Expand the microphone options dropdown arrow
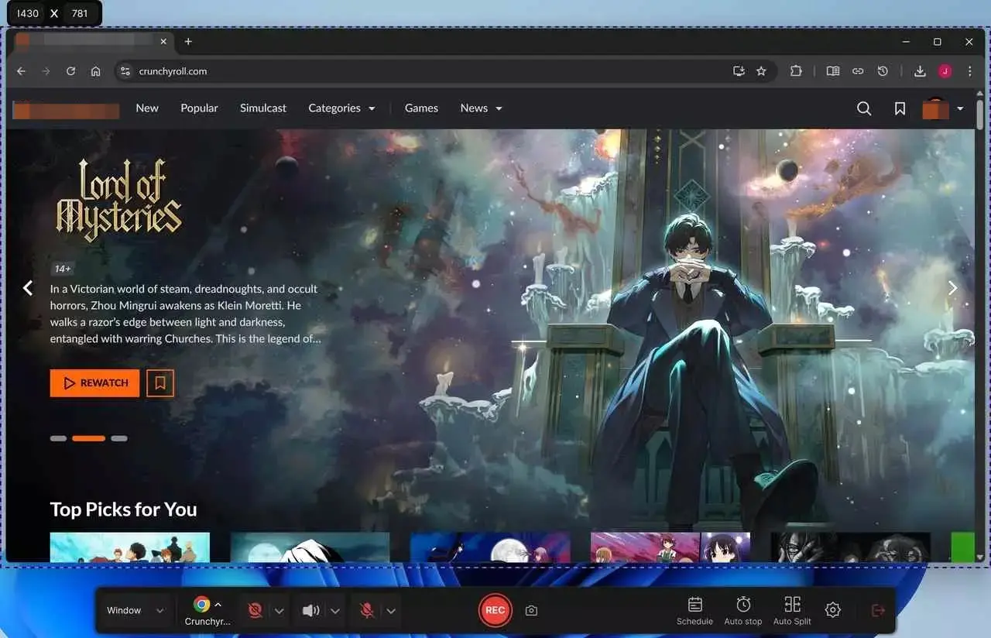The image size is (991, 638). click(x=391, y=611)
